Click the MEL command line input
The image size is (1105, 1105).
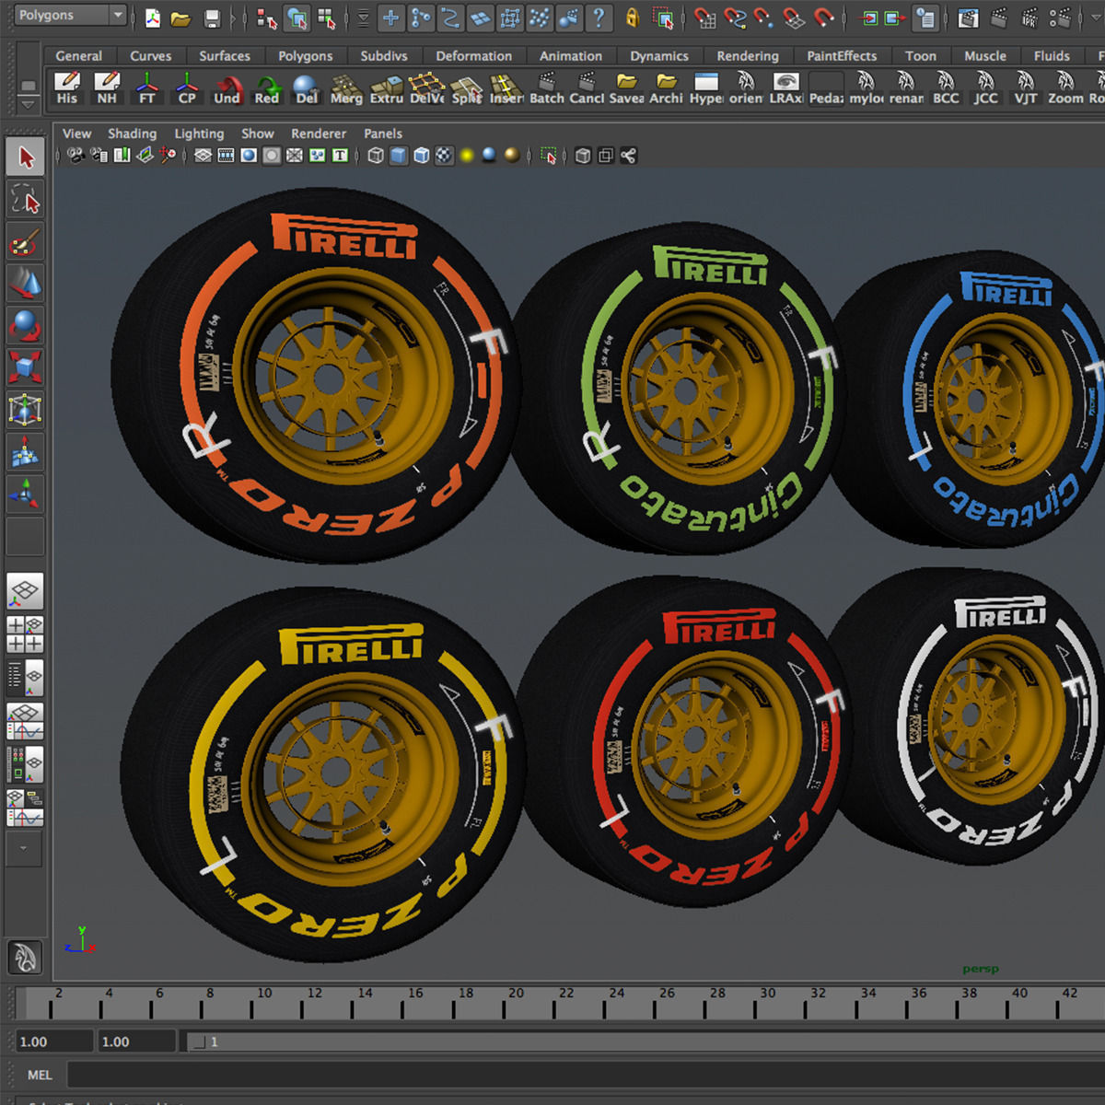[x=586, y=1075]
